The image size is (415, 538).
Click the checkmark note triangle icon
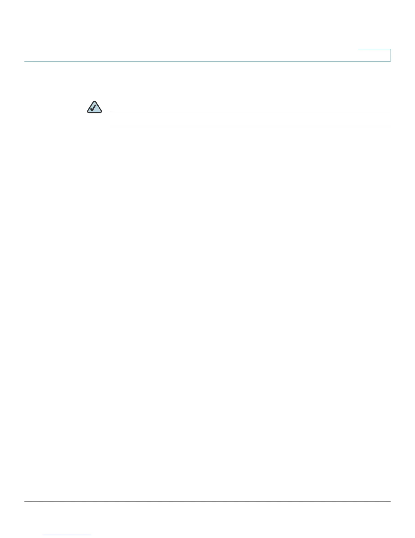click(x=95, y=107)
